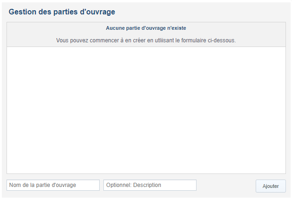Activate the text field left of Description
The width and height of the screenshot is (292, 200).
(x=53, y=185)
